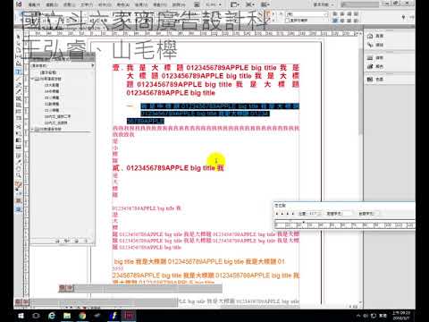The image size is (429, 322).
Task: Click the Go to Bridge icon
Action: pos(197,4)
